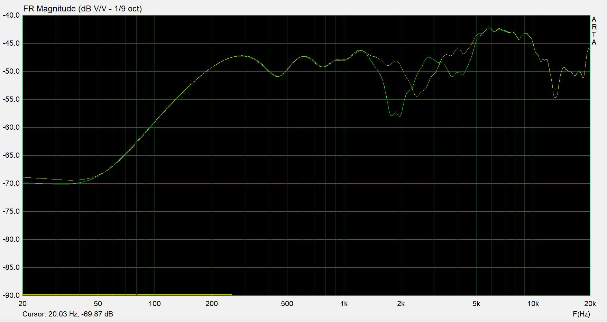Click the 100 Hz frequency axis label
The width and height of the screenshot is (607, 322).
tap(155, 304)
